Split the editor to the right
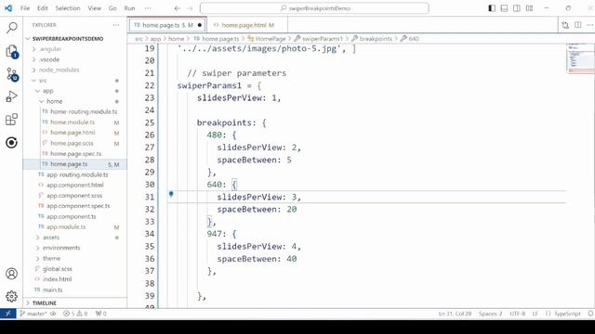595x334 pixels. pos(578,25)
